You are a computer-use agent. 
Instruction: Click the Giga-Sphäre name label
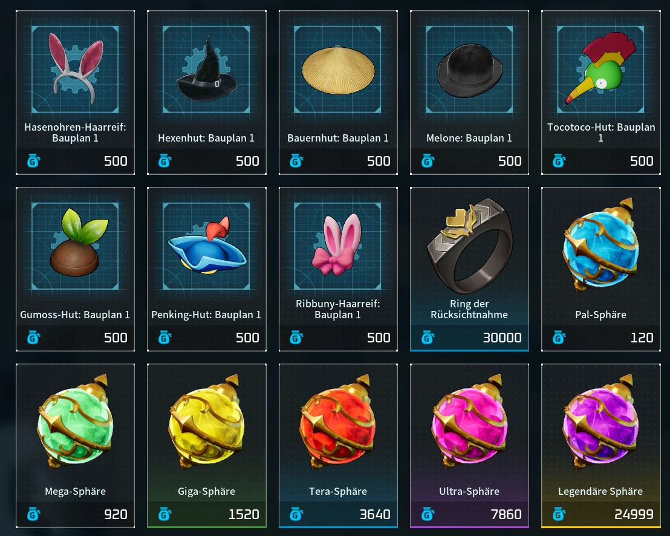(x=206, y=491)
